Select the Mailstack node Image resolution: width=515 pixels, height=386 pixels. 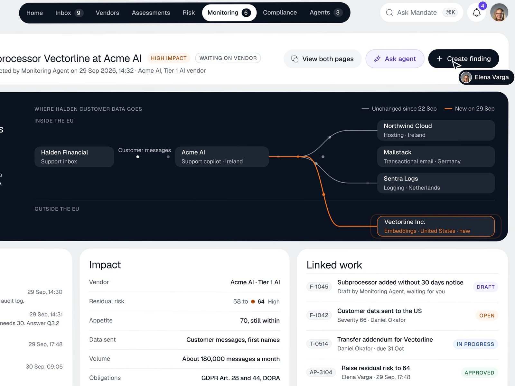click(x=436, y=157)
